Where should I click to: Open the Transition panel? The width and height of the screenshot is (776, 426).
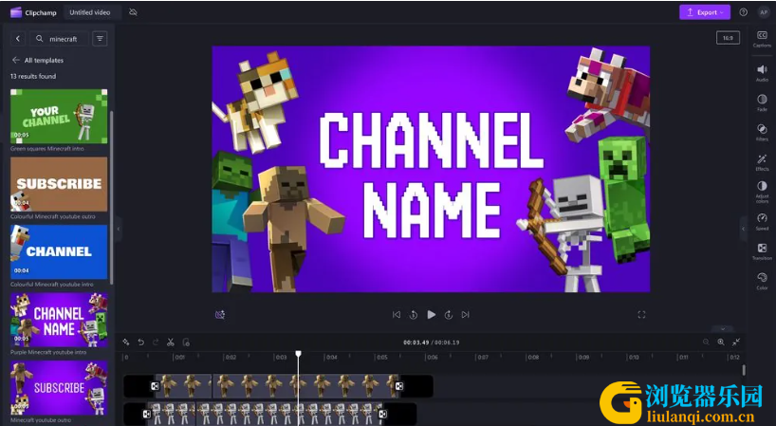point(762,250)
